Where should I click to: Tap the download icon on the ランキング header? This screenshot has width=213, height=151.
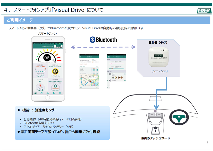(x=124, y=56)
